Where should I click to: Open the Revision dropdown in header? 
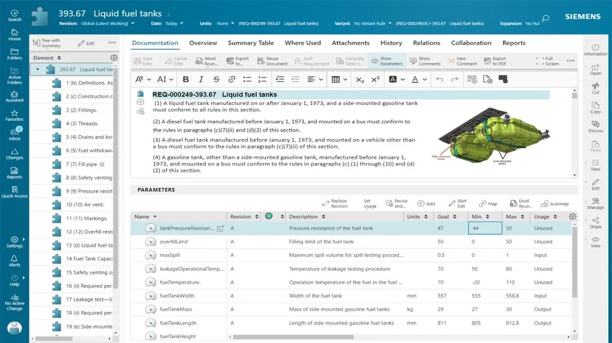pyautogui.click(x=107, y=23)
